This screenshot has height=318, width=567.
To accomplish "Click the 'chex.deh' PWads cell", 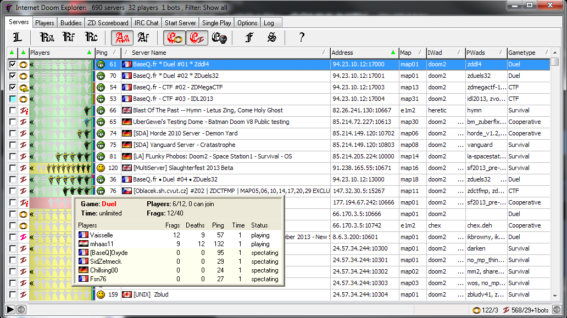I will [480, 225].
